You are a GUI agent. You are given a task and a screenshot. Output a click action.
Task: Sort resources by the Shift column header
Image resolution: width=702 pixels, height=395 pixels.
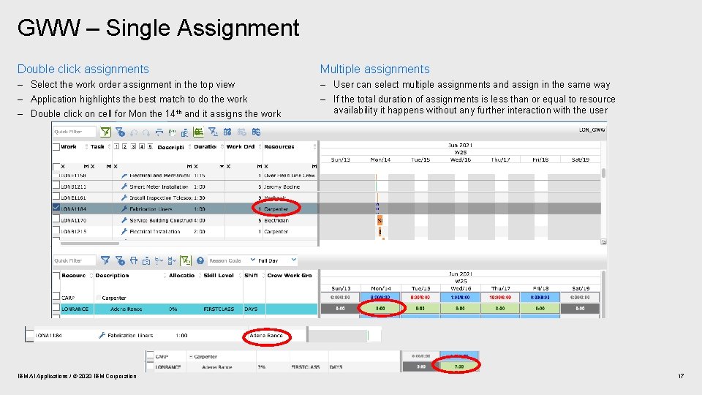tap(251, 276)
